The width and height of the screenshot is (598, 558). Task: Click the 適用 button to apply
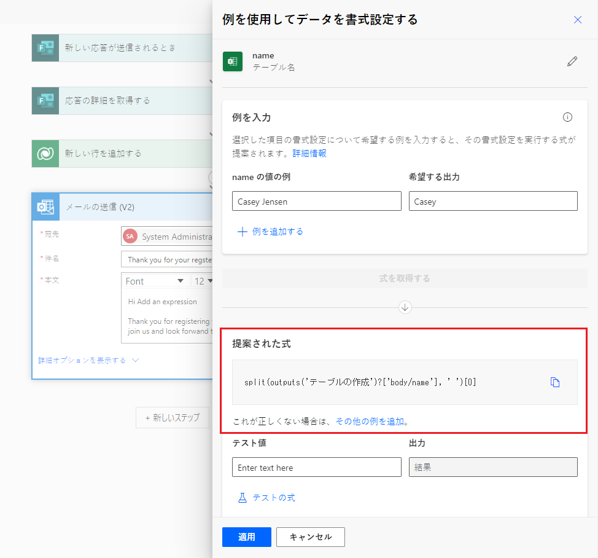[x=246, y=536]
